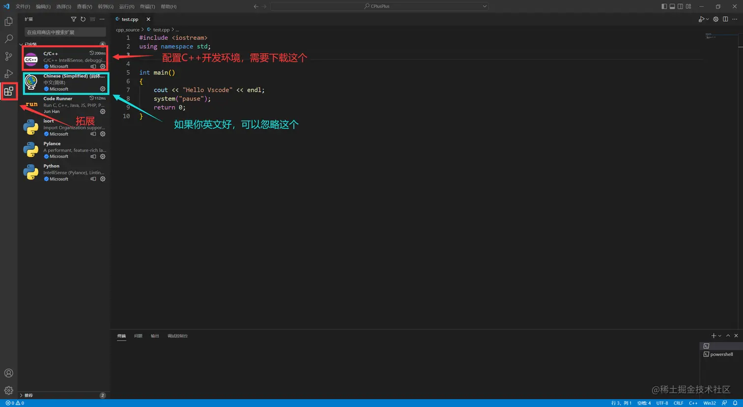Open the 文件(F) menu
Viewport: 743px width, 407px height.
23,6
